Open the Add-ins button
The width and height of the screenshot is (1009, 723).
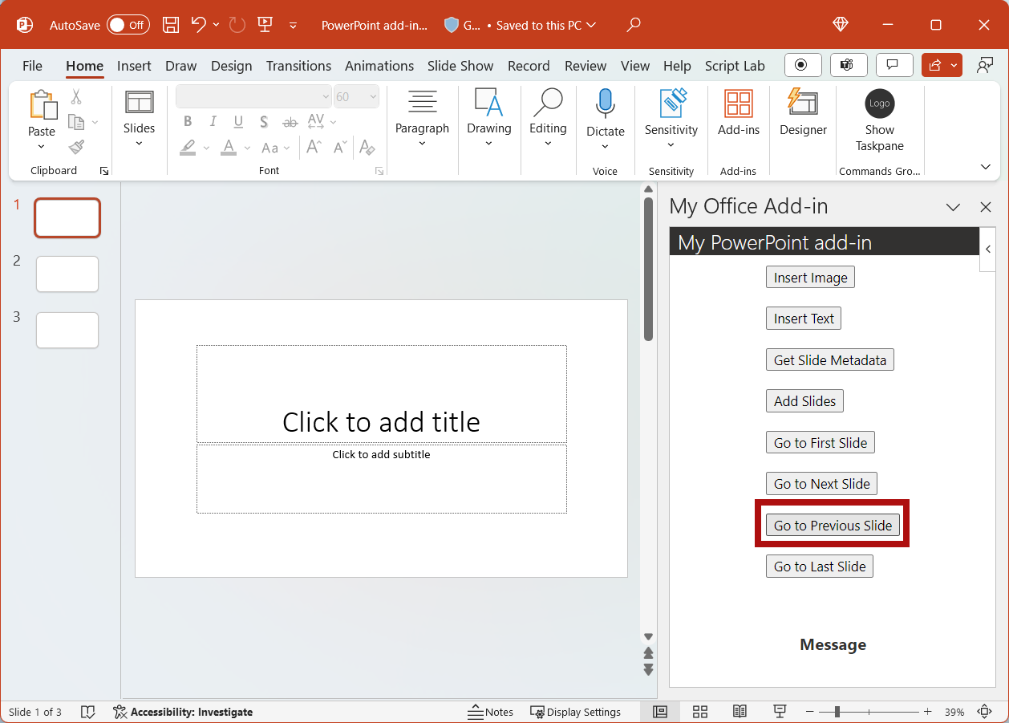(739, 113)
